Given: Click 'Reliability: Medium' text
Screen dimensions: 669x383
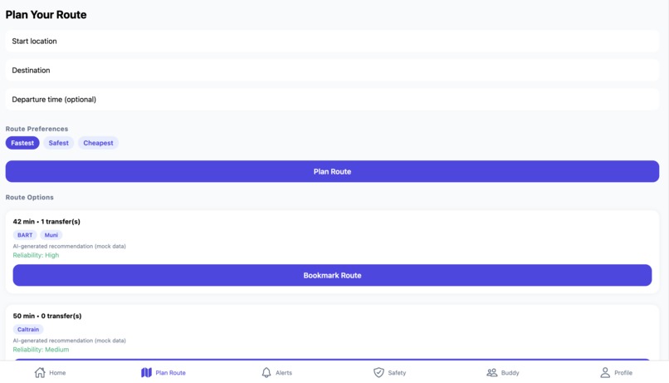Looking at the screenshot, I should click(41, 349).
